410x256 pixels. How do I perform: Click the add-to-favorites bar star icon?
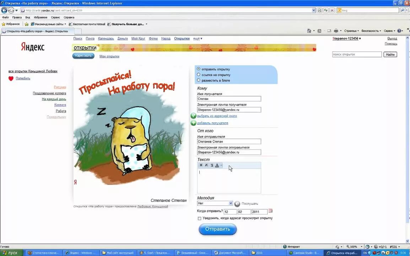(26, 24)
